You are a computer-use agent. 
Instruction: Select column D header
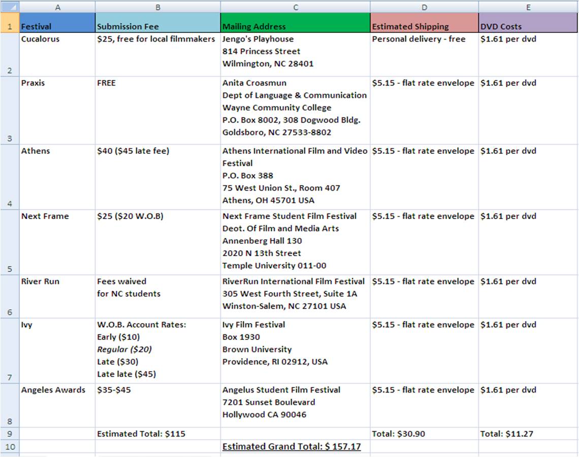(424, 7)
